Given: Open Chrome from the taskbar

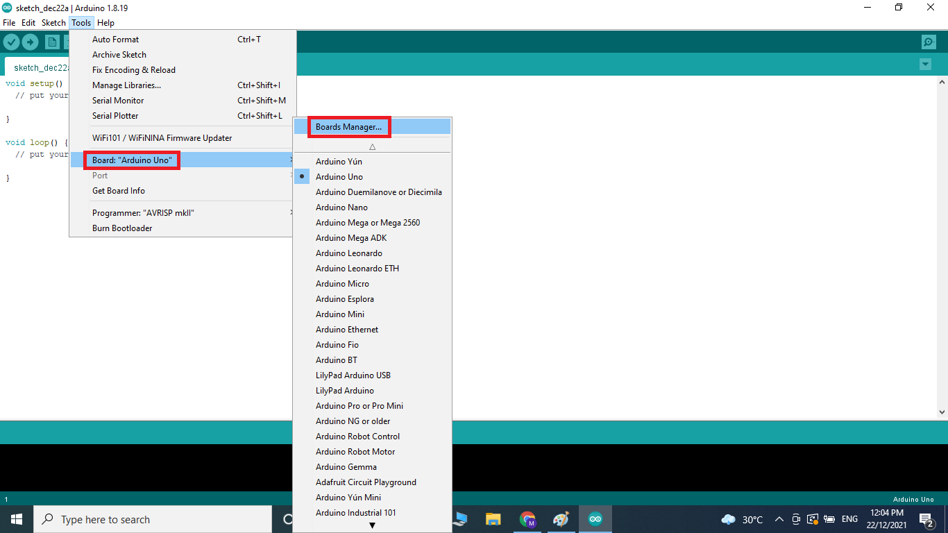Looking at the screenshot, I should pyautogui.click(x=527, y=518).
